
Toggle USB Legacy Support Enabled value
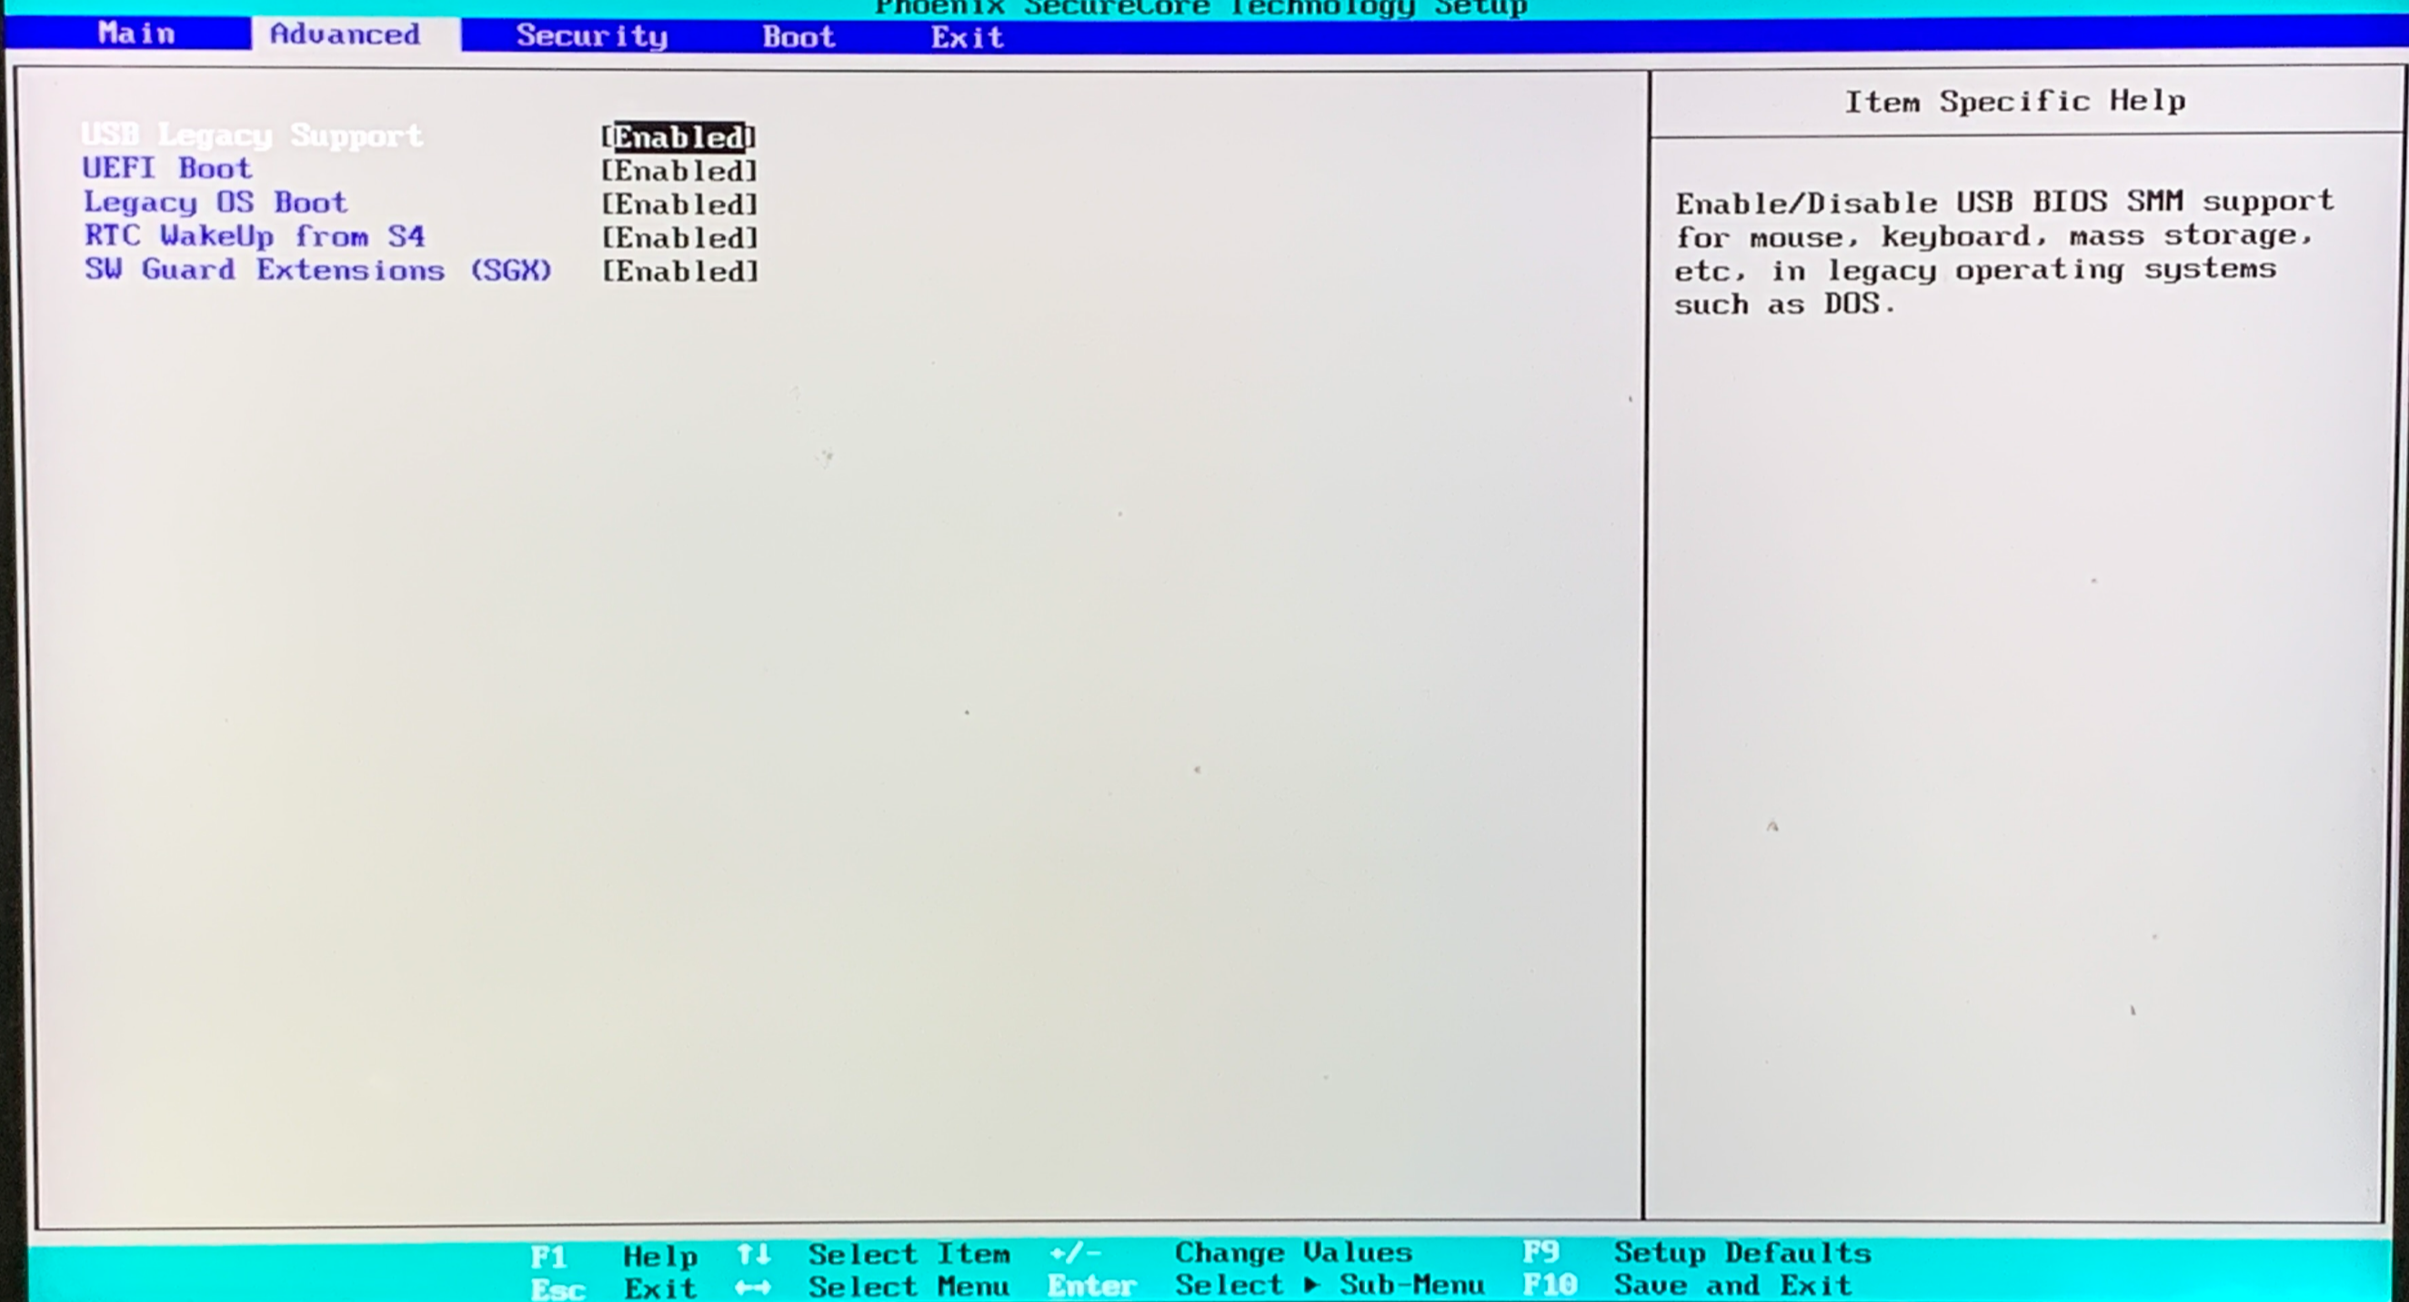[x=679, y=137]
